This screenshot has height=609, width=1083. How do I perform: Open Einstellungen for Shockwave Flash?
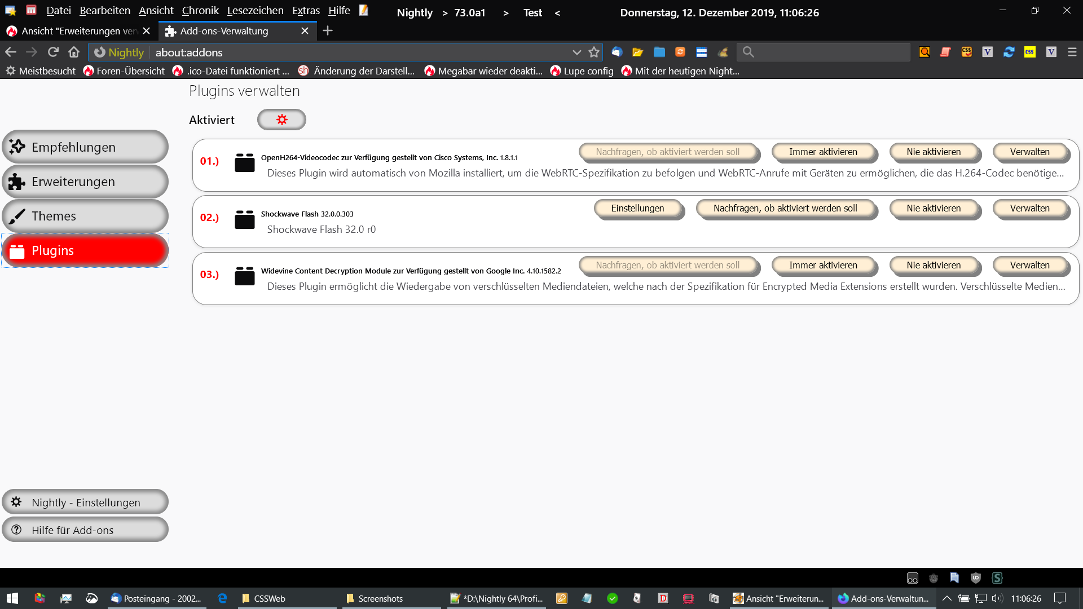(x=637, y=208)
